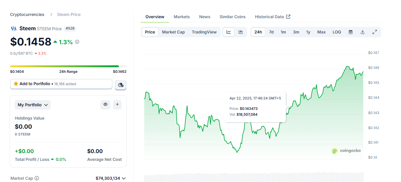Open the Markets tab
This screenshot has height=182, width=401.
click(182, 17)
